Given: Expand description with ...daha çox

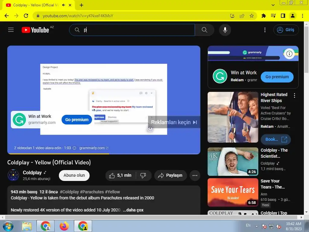Looking at the screenshot, I should [x=133, y=210].
